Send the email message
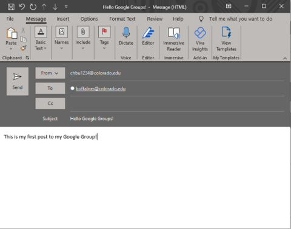This screenshot has height=229, width=291. (18, 81)
